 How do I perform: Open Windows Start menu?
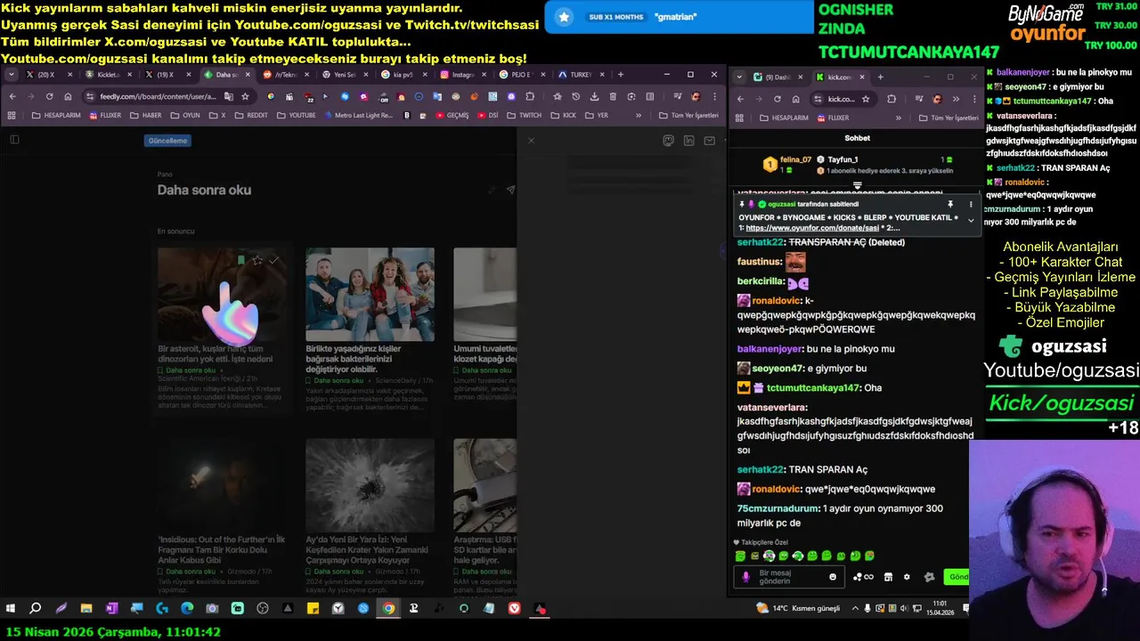pos(11,609)
